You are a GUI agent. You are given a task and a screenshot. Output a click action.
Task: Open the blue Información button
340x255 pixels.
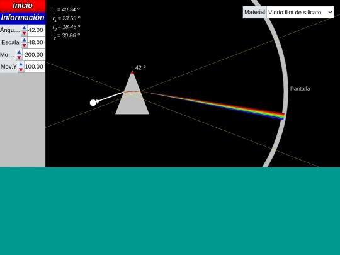point(23,18)
